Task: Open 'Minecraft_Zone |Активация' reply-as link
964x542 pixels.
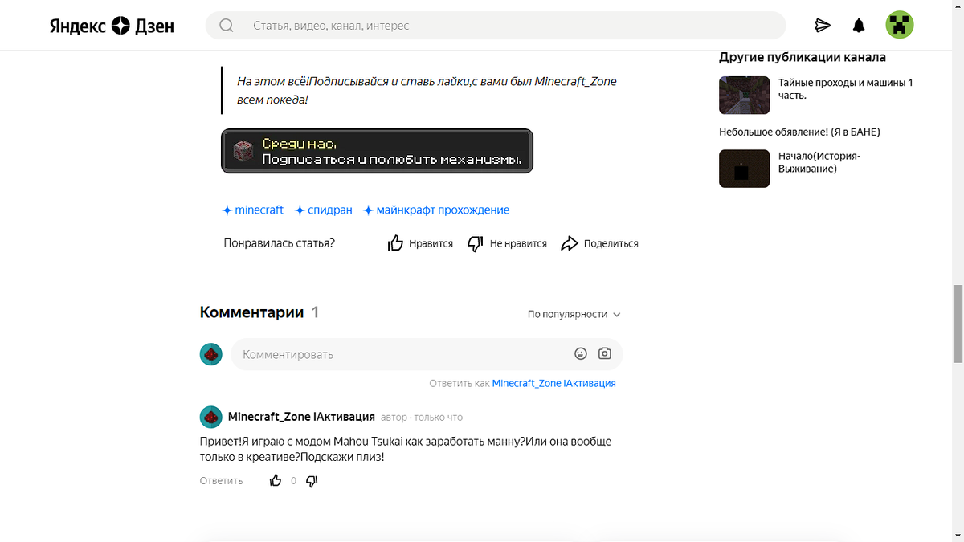Action: (553, 383)
